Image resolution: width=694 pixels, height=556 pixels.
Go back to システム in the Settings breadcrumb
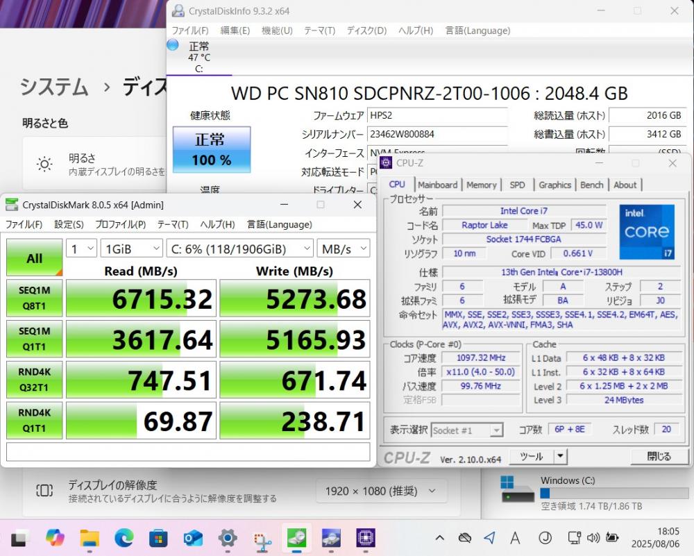54,87
